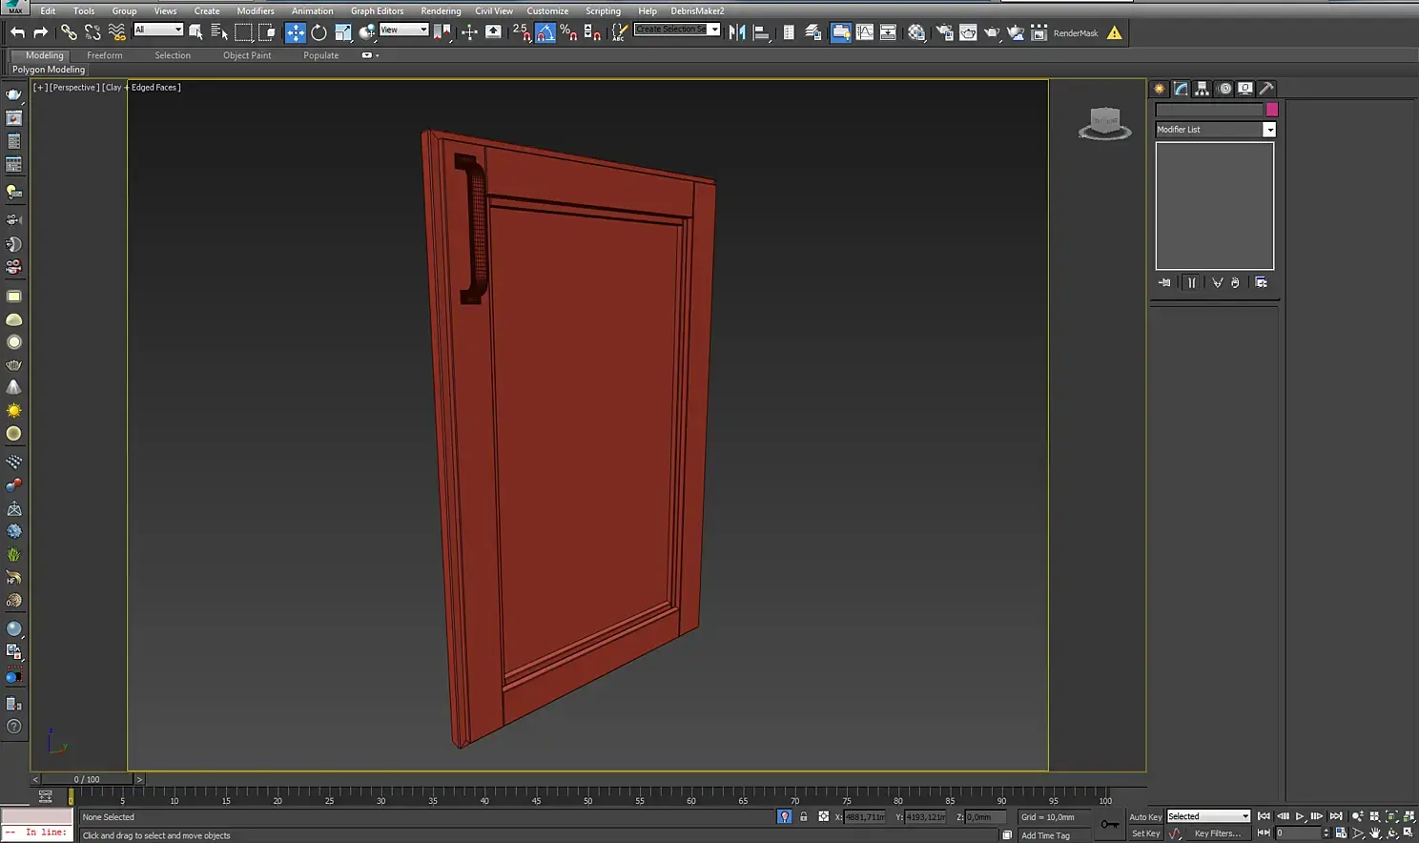Open the Utilities panel hammer icon
Viewport: 1419px width, 843px height.
point(1266,89)
